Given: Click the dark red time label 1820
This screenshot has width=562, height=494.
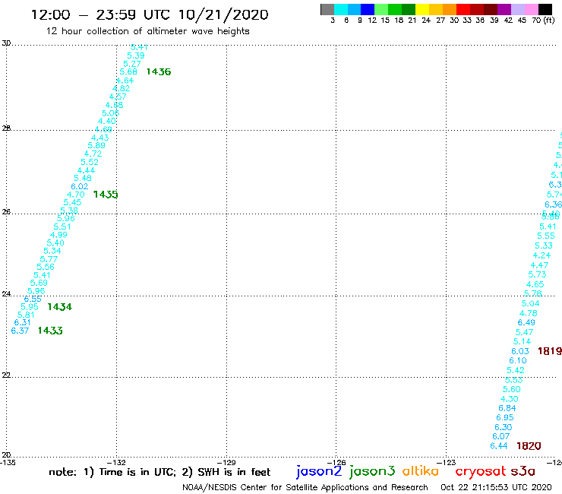Looking at the screenshot, I should pyautogui.click(x=529, y=446).
